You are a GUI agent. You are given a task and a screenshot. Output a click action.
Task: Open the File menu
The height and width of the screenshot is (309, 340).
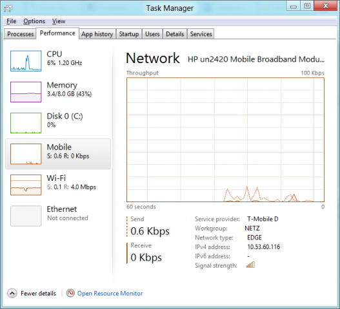pyautogui.click(x=11, y=21)
